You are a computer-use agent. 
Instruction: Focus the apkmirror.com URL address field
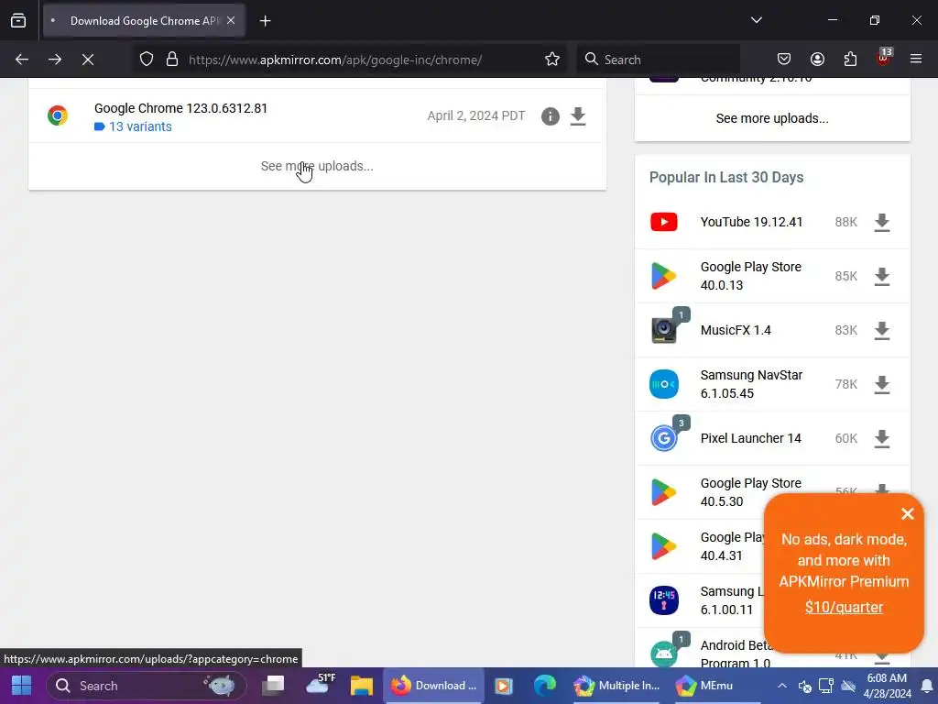point(335,60)
